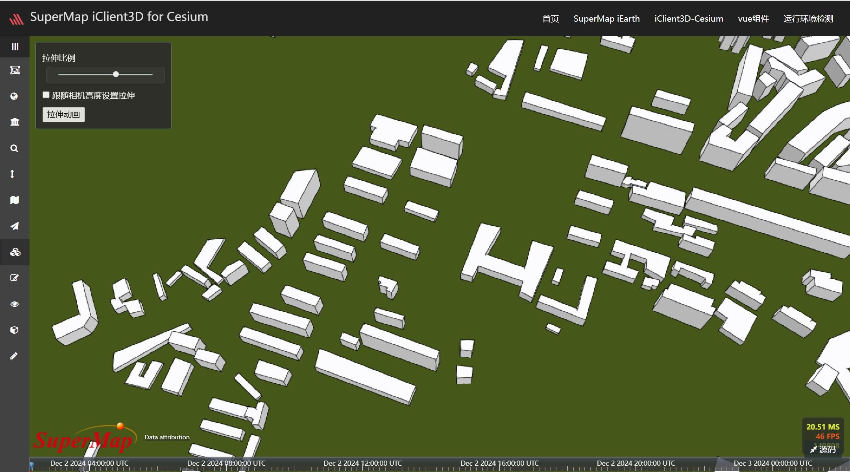Screen dimensions: 850x472
Task: Click the 46 FPS performance readout
Action: tap(827, 436)
